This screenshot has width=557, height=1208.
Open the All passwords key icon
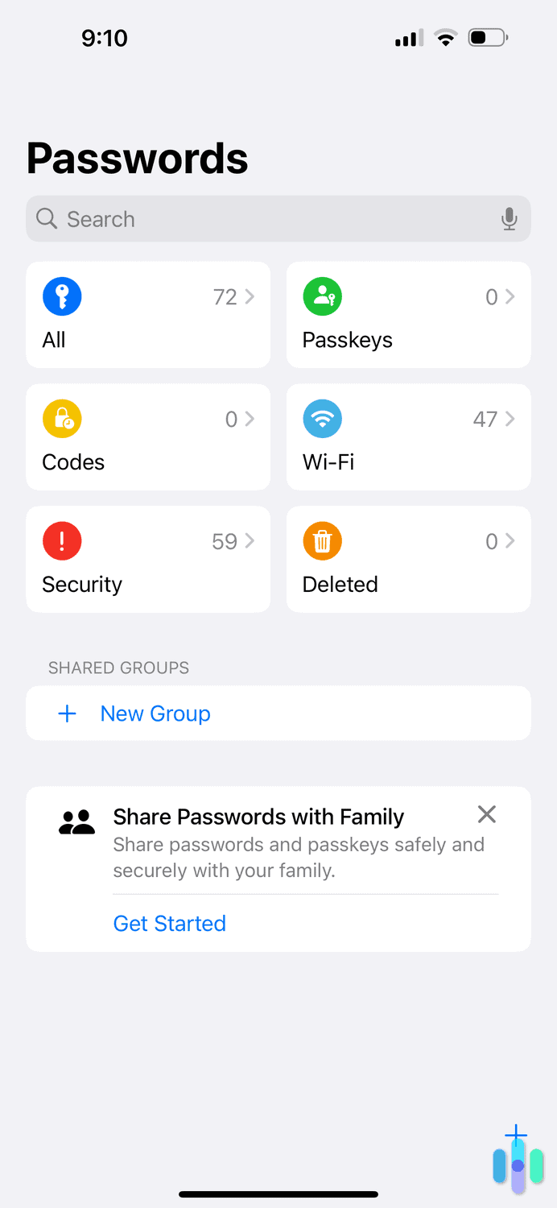62,296
